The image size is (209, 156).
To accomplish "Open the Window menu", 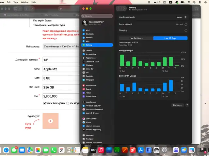I will 25,2.
